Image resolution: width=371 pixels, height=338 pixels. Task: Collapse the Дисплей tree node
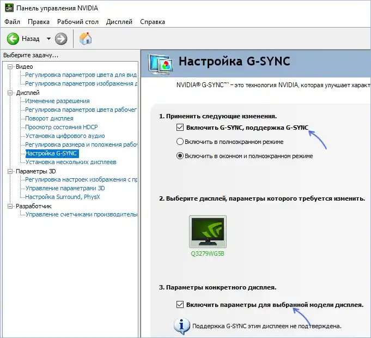point(10,93)
